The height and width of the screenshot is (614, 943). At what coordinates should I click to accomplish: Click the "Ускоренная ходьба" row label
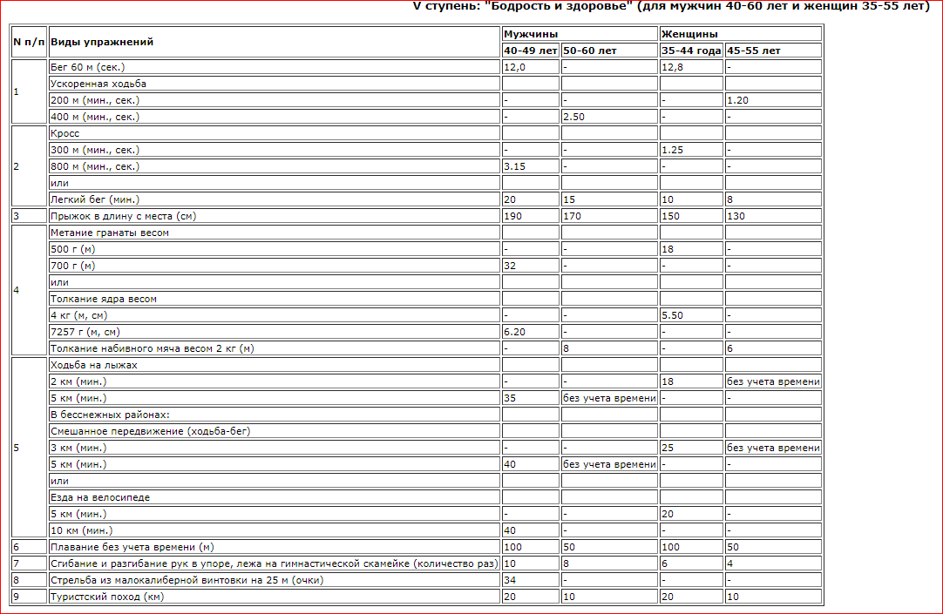pyautogui.click(x=98, y=84)
